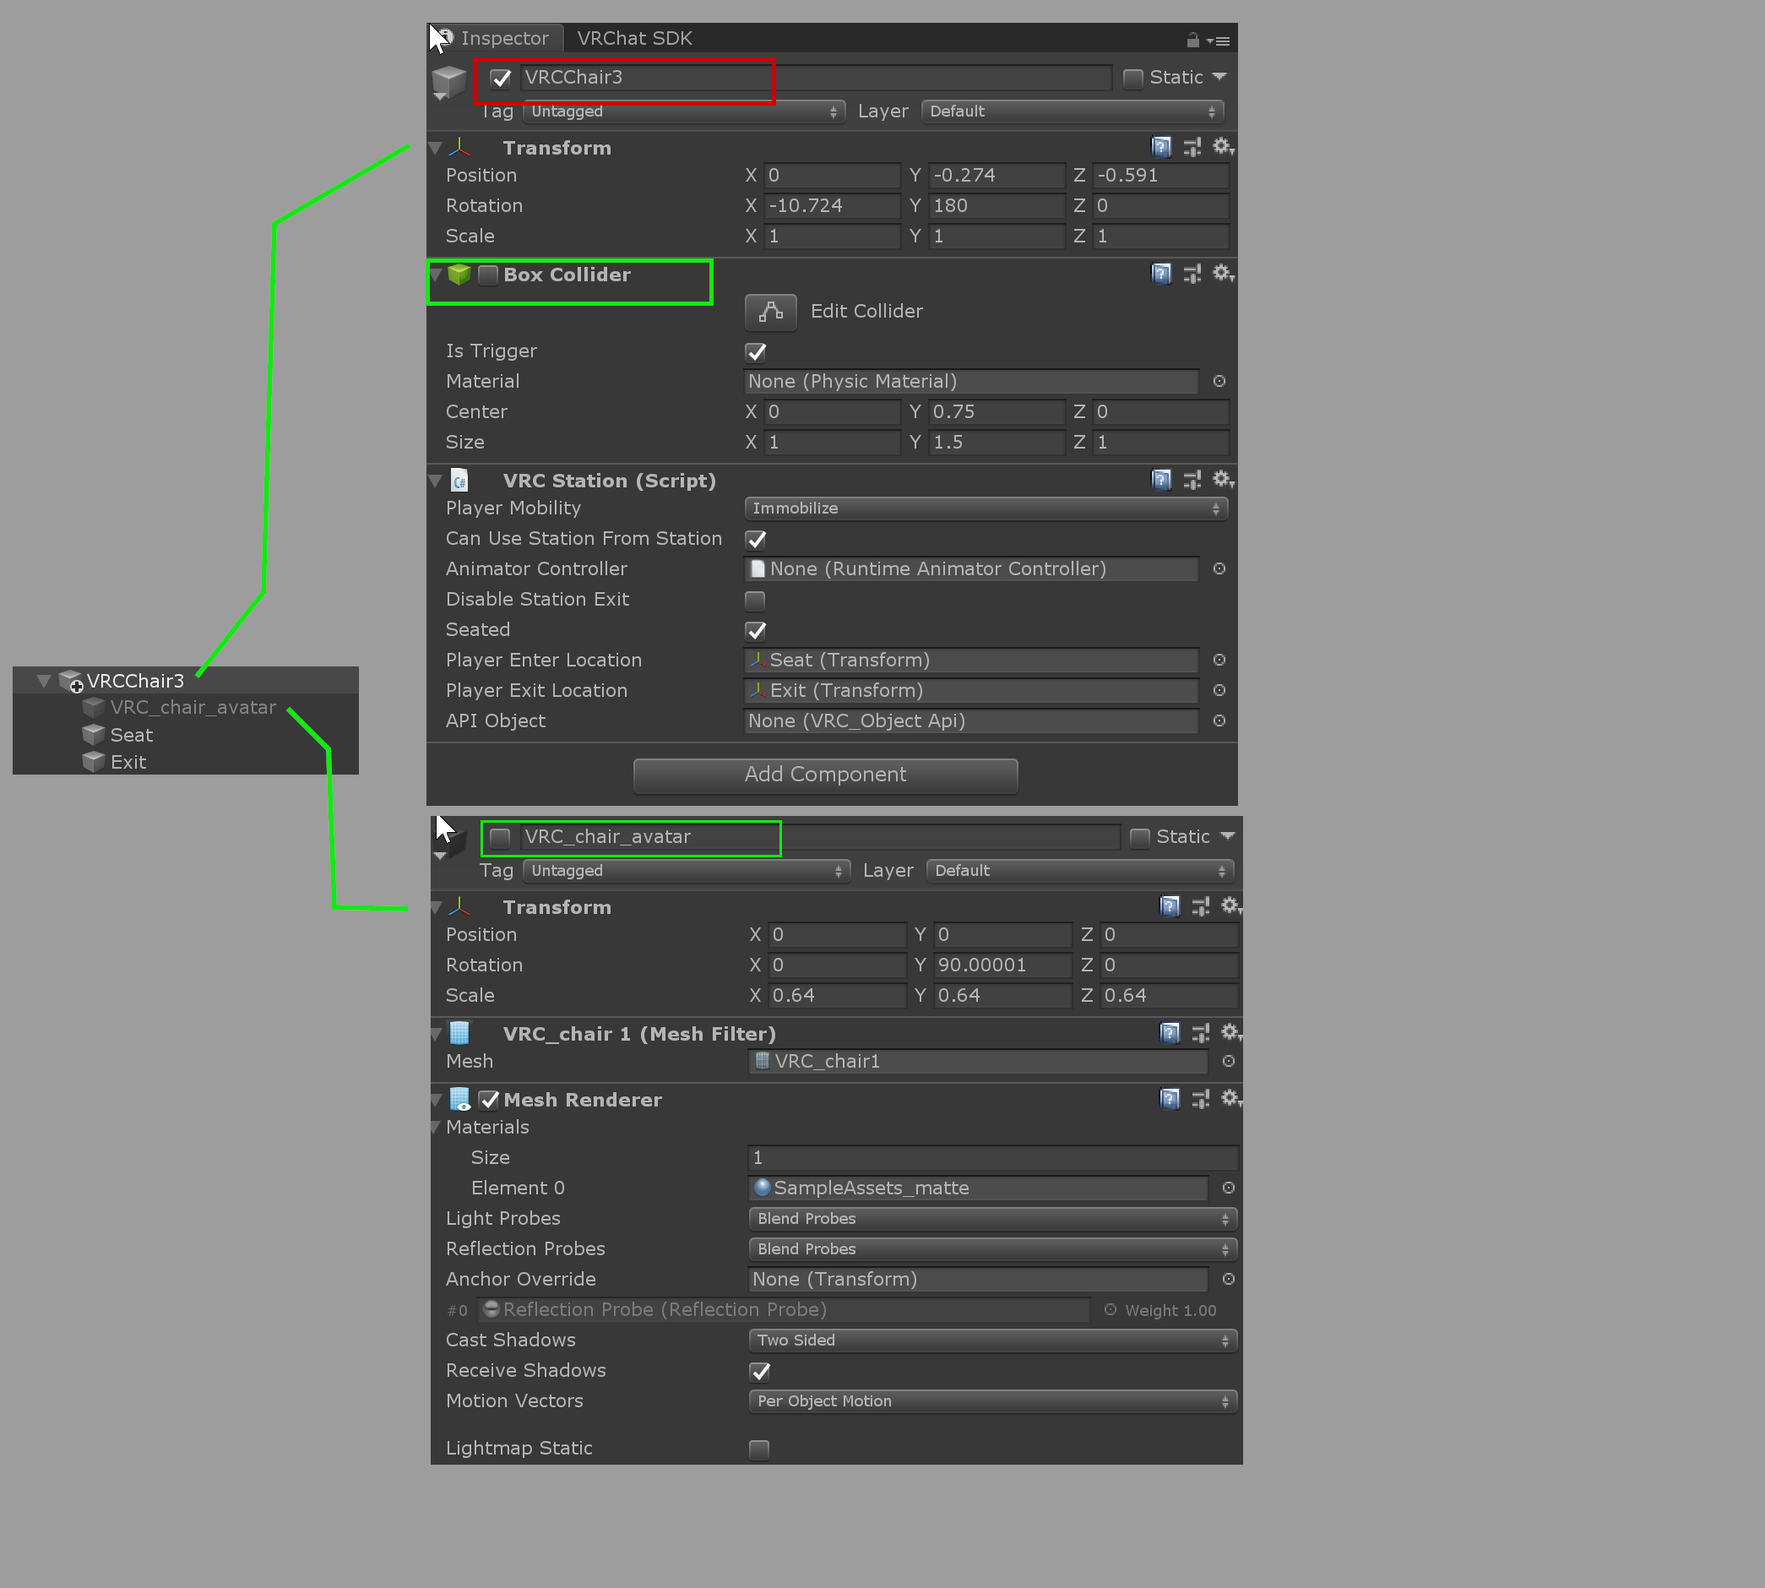The height and width of the screenshot is (1588, 1765).
Task: Open Box Collider help reference icon
Action: pos(1160,274)
